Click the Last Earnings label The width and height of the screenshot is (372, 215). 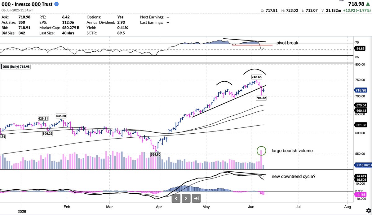152,22
